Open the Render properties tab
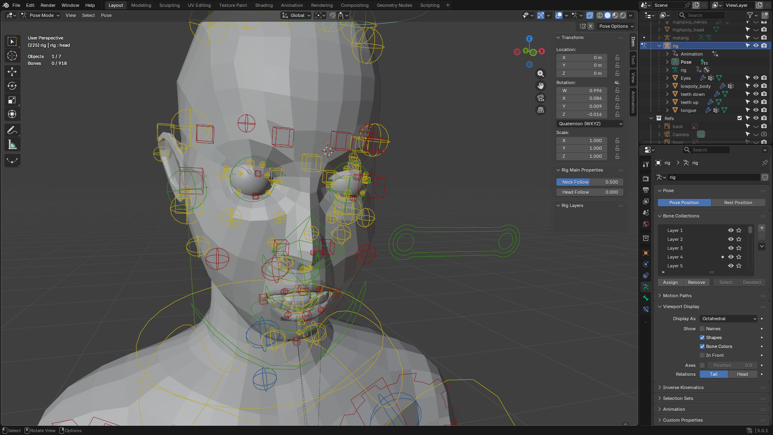Image resolution: width=773 pixels, height=435 pixels. click(646, 178)
